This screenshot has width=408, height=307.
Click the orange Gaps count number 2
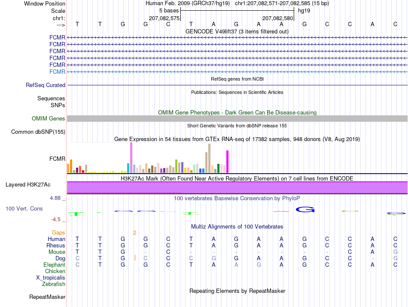click(x=134, y=233)
